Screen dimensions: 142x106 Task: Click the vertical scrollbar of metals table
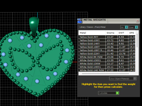click(137, 41)
